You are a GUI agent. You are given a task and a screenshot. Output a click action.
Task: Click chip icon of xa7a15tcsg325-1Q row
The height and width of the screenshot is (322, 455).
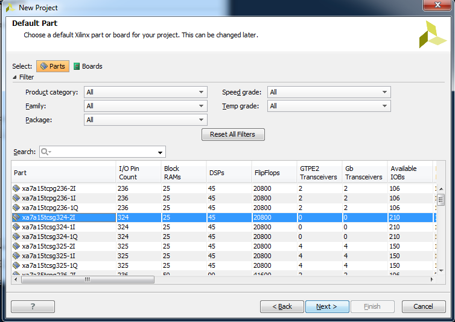click(x=16, y=265)
